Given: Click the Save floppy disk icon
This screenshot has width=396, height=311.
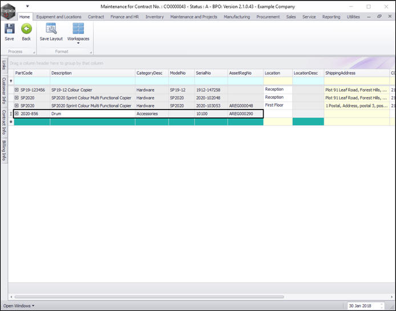Looking at the screenshot, I should pyautogui.click(x=9, y=29).
